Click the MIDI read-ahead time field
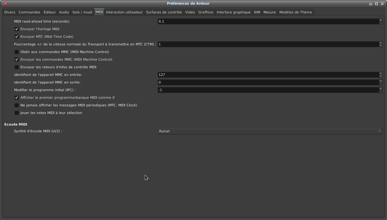The width and height of the screenshot is (387, 220). click(268, 21)
